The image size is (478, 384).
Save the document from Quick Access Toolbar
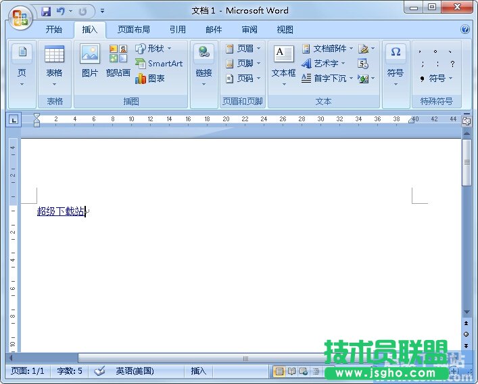(46, 11)
